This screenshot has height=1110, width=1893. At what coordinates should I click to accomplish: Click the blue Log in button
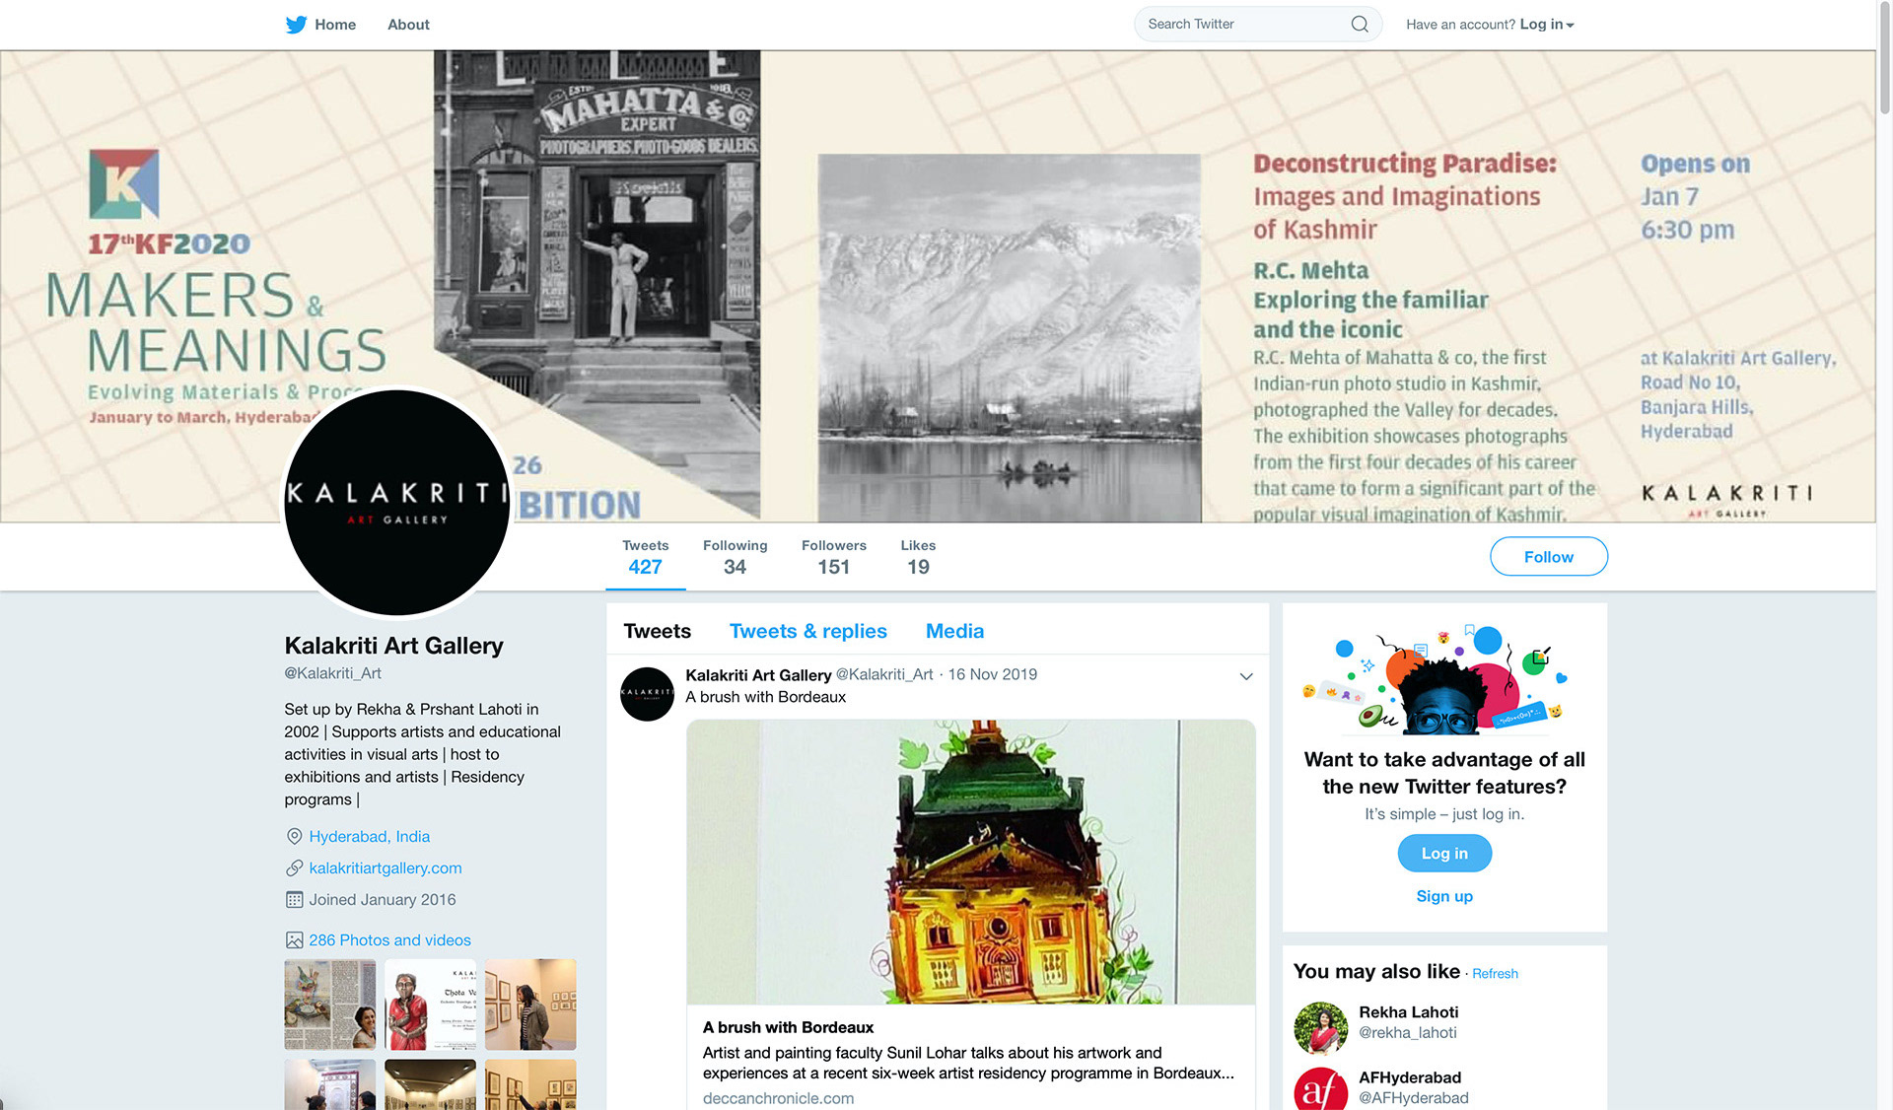tap(1444, 853)
